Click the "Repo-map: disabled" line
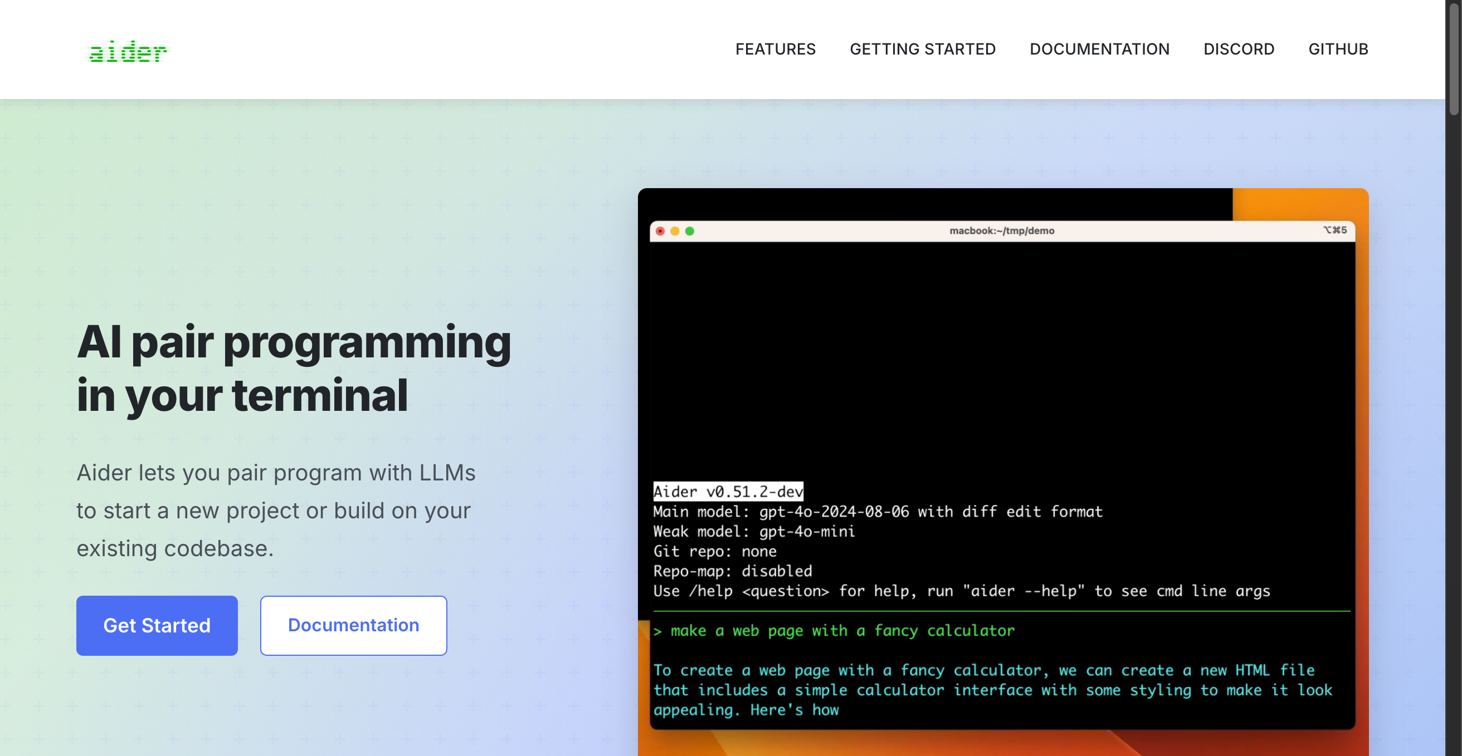 [x=732, y=571]
